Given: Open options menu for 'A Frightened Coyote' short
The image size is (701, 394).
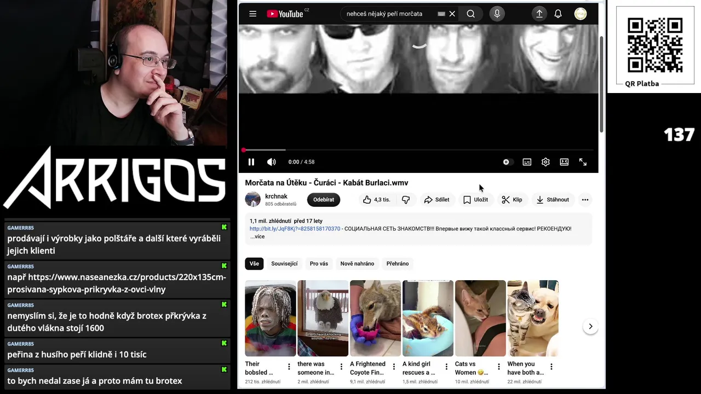Looking at the screenshot, I should coord(394,367).
